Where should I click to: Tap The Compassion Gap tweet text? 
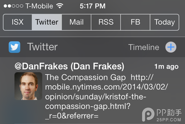tap(85, 76)
